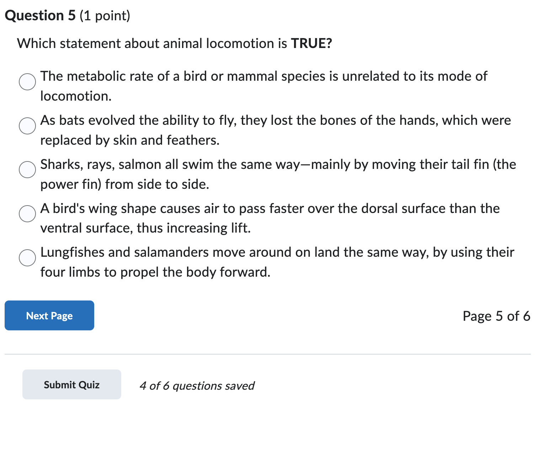This screenshot has width=544, height=463.
Task: Select the answer about bats losing hand bones
Action: coord(27,126)
